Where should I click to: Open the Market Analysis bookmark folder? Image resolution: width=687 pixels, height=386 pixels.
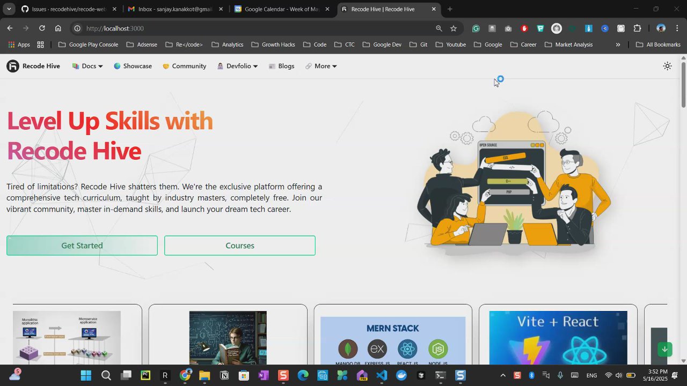point(568,44)
